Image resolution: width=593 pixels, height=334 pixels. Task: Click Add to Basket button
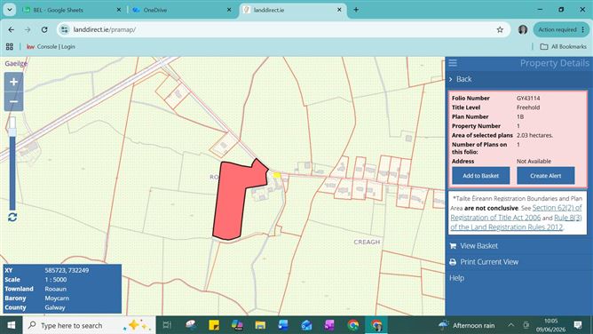coord(480,176)
